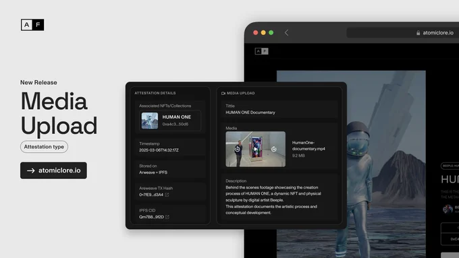Image resolution: width=459 pixels, height=258 pixels.
Task: Click the New Release label
Action: [x=38, y=82]
